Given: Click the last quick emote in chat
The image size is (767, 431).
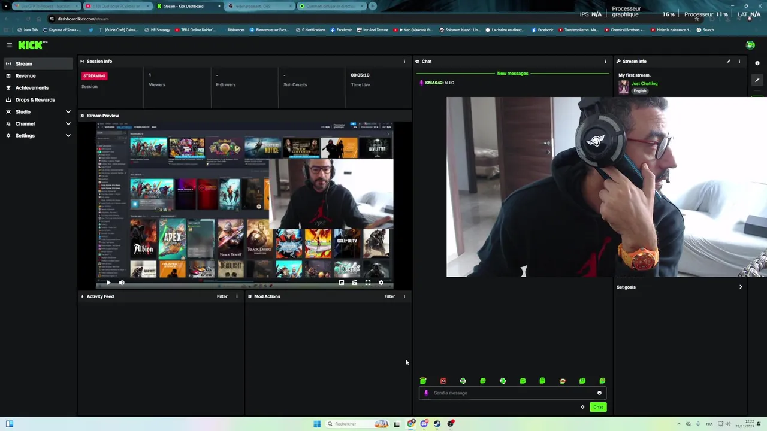Looking at the screenshot, I should pyautogui.click(x=602, y=381).
